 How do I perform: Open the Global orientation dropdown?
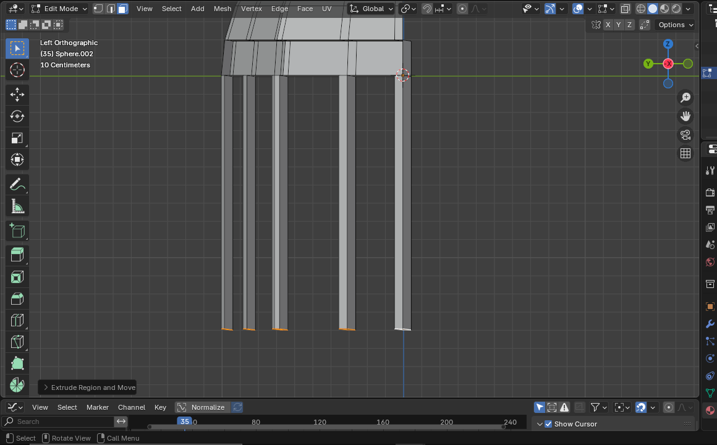[x=371, y=9]
